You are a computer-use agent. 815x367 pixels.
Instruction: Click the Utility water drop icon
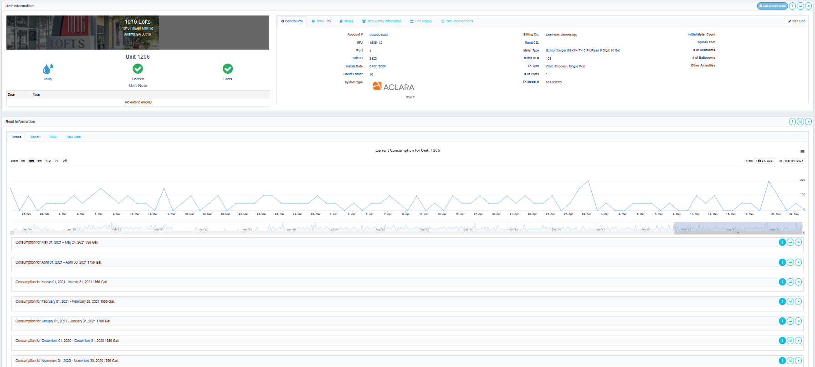coord(48,69)
